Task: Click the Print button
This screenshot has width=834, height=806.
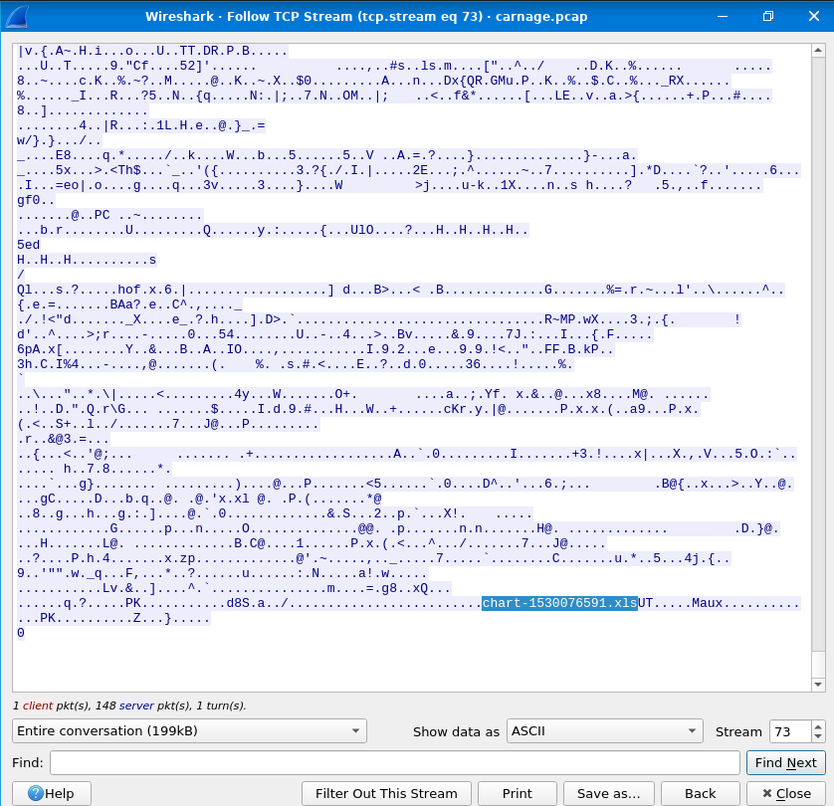Action: pyautogui.click(x=517, y=793)
